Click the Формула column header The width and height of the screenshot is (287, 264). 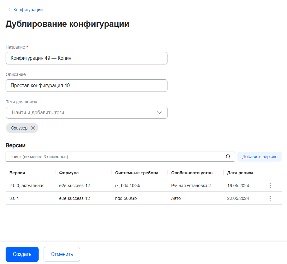[69, 173]
